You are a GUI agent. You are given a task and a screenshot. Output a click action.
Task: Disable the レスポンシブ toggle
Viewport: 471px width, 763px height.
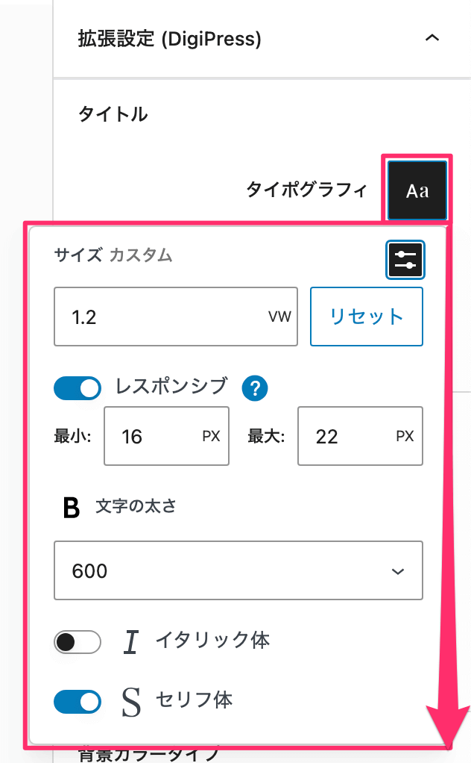(x=78, y=388)
